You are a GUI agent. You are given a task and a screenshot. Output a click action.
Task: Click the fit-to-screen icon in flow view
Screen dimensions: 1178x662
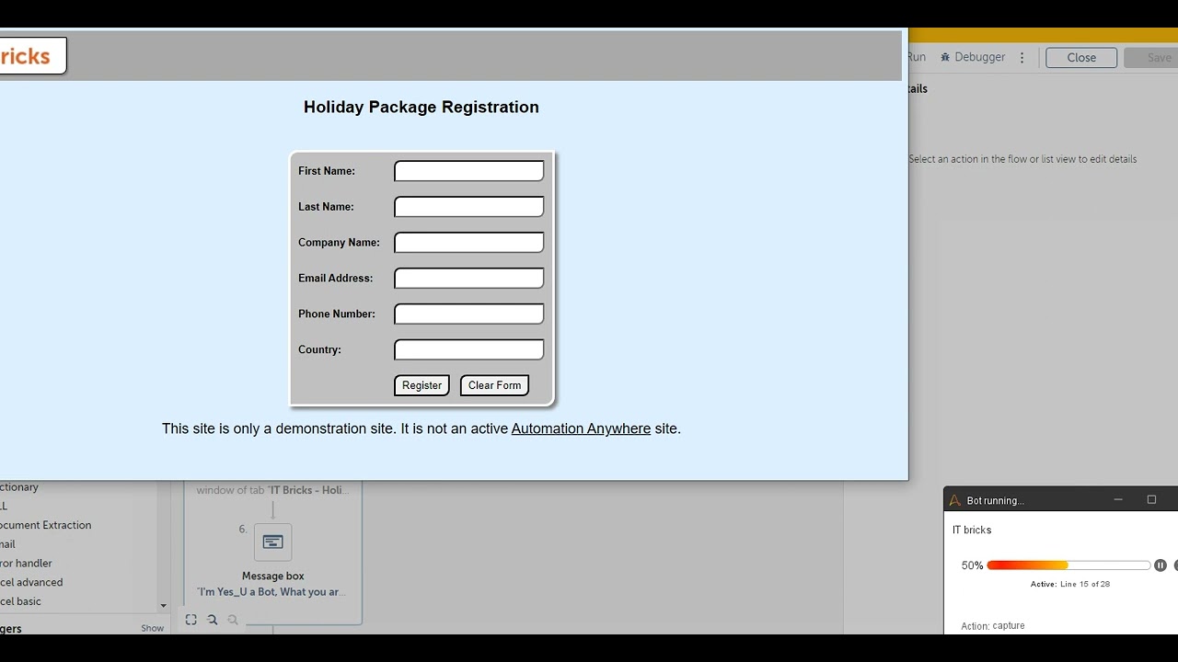(191, 620)
